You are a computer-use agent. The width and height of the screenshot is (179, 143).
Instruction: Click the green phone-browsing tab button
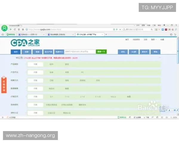tap(11, 35)
